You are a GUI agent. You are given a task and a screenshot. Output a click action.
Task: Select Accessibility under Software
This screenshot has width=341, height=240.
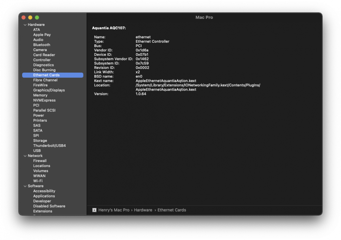coord(44,191)
